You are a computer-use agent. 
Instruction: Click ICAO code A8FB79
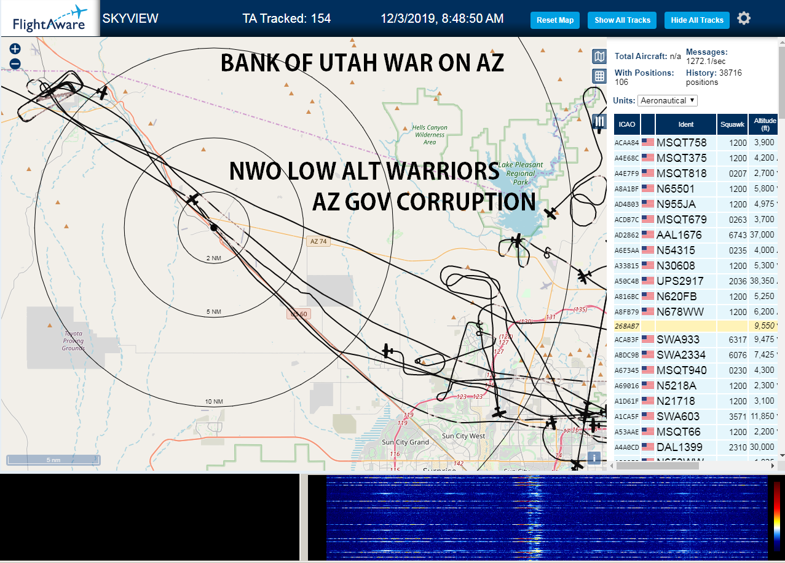click(626, 312)
